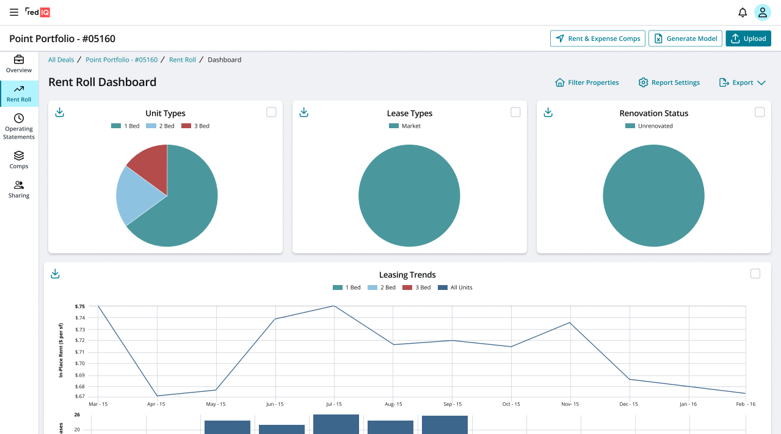Viewport: 781px width, 434px height.
Task: Toggle 3 Bed in the Leasing Trends legend
Action: click(416, 288)
